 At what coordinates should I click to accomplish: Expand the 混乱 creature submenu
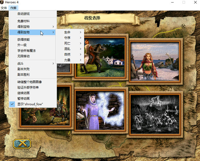point(70,49)
